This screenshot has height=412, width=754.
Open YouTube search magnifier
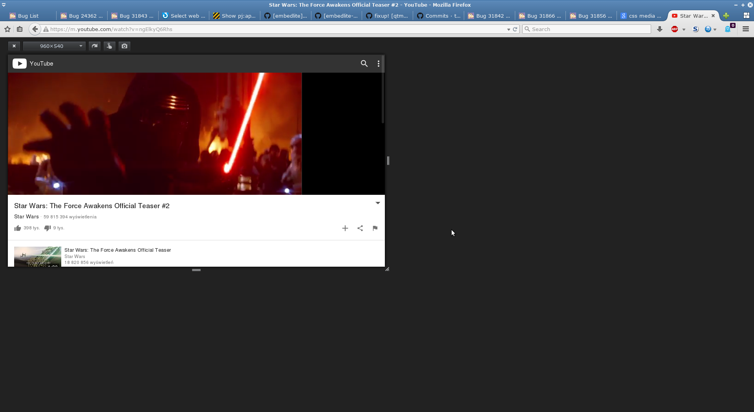(364, 64)
